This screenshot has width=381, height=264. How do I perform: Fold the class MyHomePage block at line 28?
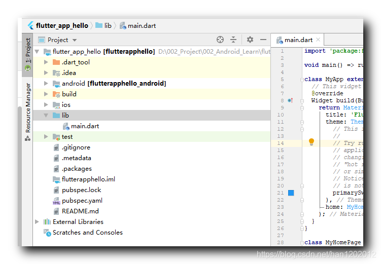point(302,242)
